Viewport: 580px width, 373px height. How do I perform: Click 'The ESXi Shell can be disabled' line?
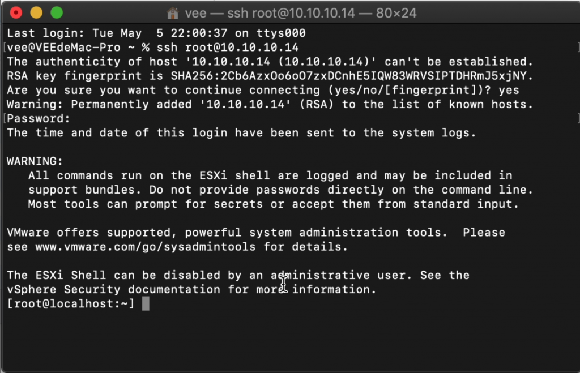click(238, 276)
